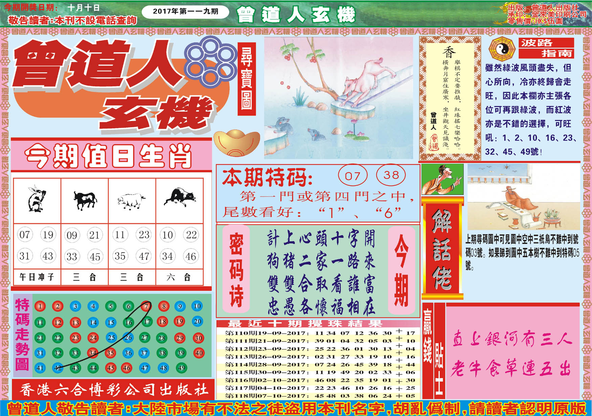Click green ball 49 in the trend chart

click(x=182, y=368)
